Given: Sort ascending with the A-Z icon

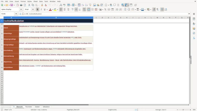Looking at the screenshot, I should [x=83, y=5].
